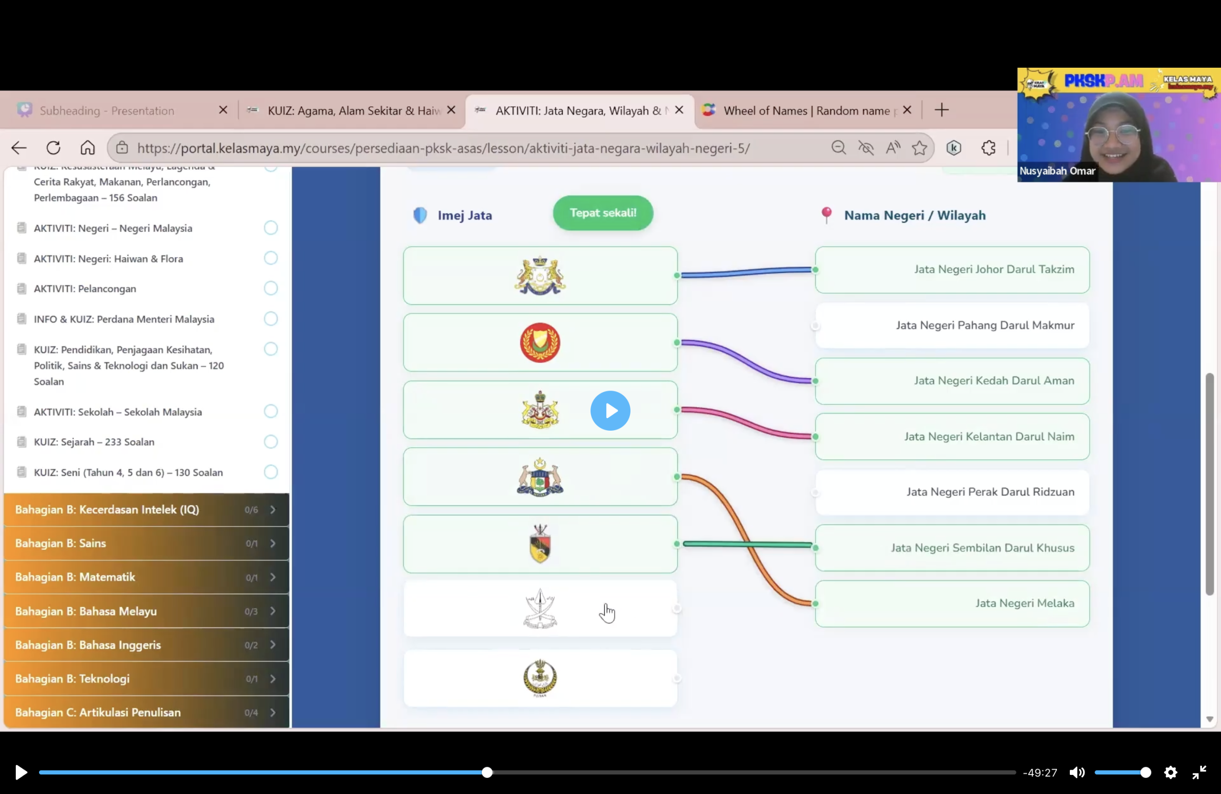1221x794 pixels.
Task: Click the page vertical scrollbar thumb
Action: coord(1210,485)
